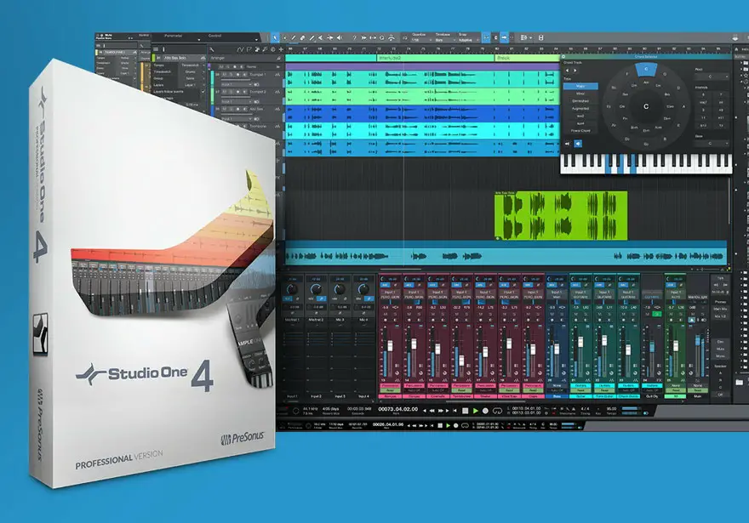Mute the Trumpet 1 track
Image resolution: width=749 pixels, height=523 pixels.
224,75
